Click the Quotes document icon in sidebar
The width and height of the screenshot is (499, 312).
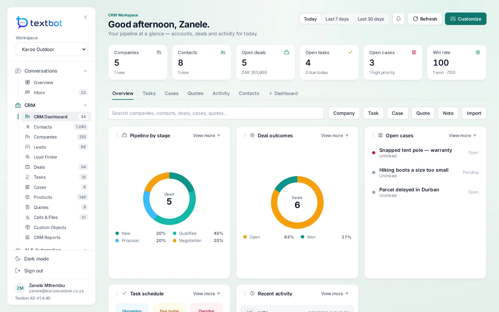tap(27, 207)
